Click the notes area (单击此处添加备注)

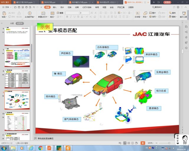tap(46, 138)
